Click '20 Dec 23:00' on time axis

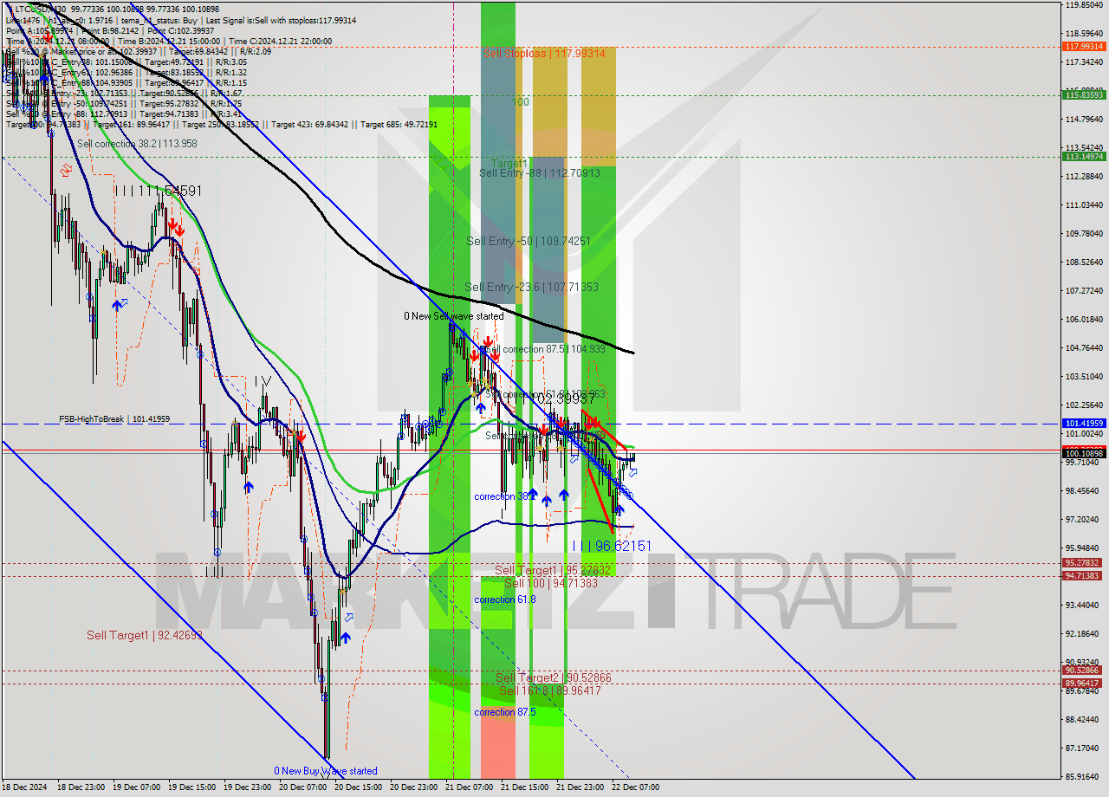(413, 788)
